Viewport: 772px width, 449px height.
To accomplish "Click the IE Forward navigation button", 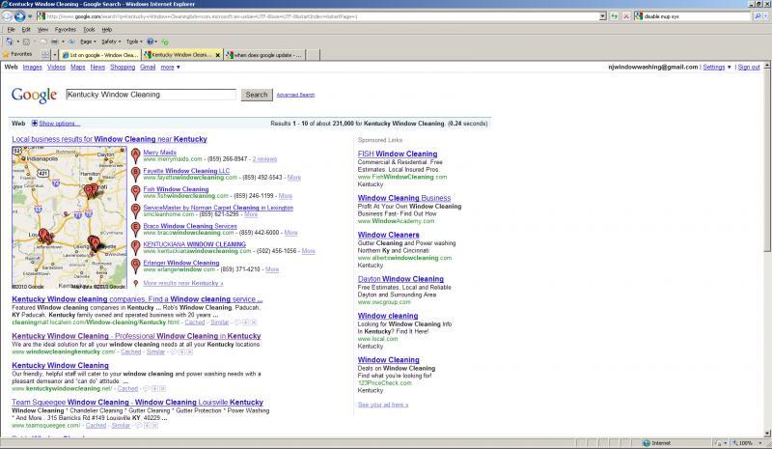I will click(19, 16).
